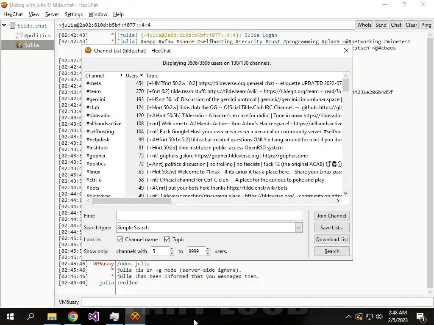Click the Download List button
Image resolution: width=434 pixels, height=325 pixels.
tap(331, 240)
